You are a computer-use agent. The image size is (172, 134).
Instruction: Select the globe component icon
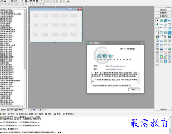click(169, 49)
